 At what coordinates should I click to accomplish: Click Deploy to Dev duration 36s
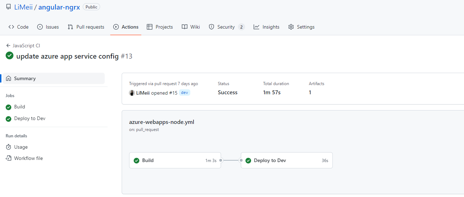[x=325, y=161]
